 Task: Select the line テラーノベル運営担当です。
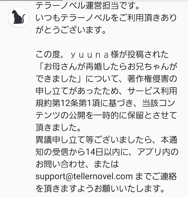[x=87, y=6]
